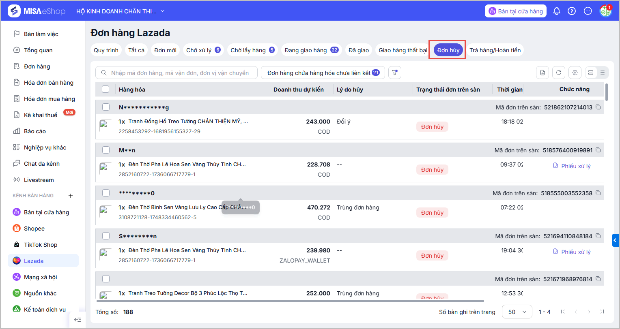Screen dimensions: 620x329
Task: Select the order of customer ********0
Action: (106, 193)
